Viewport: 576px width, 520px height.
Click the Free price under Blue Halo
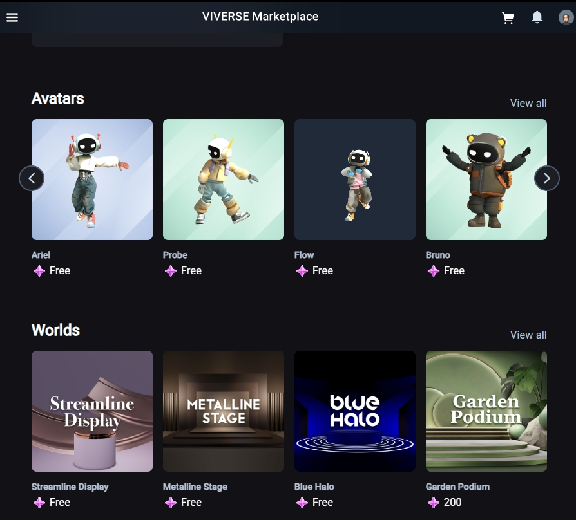pos(323,503)
